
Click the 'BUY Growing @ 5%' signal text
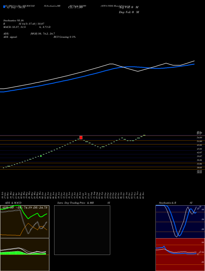tap(64, 37)
